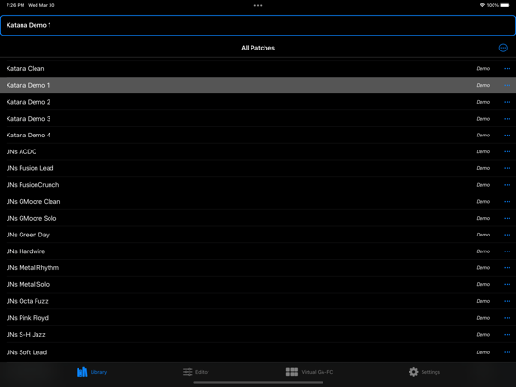Select the JNs GMoore Solo patch
The image size is (516, 387).
tap(258, 218)
